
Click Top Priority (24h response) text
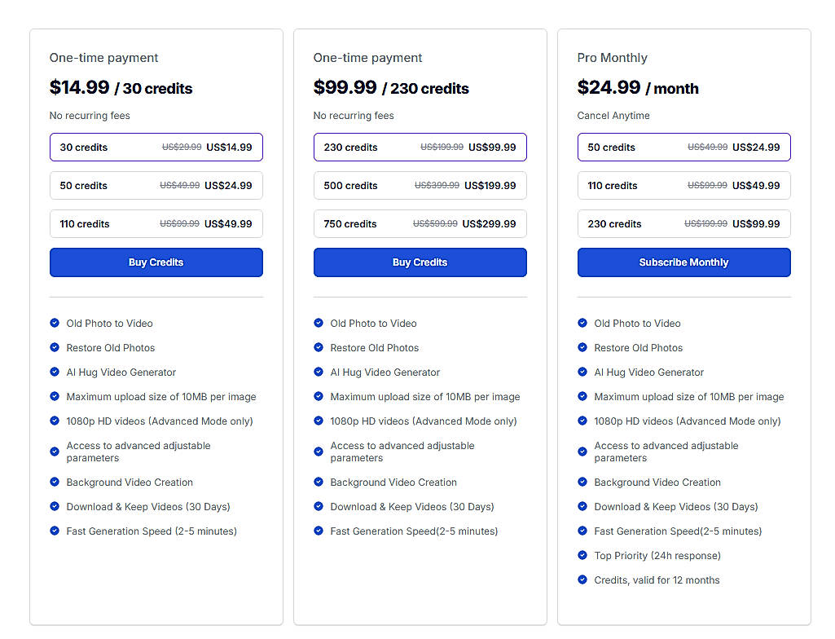pyautogui.click(x=657, y=555)
